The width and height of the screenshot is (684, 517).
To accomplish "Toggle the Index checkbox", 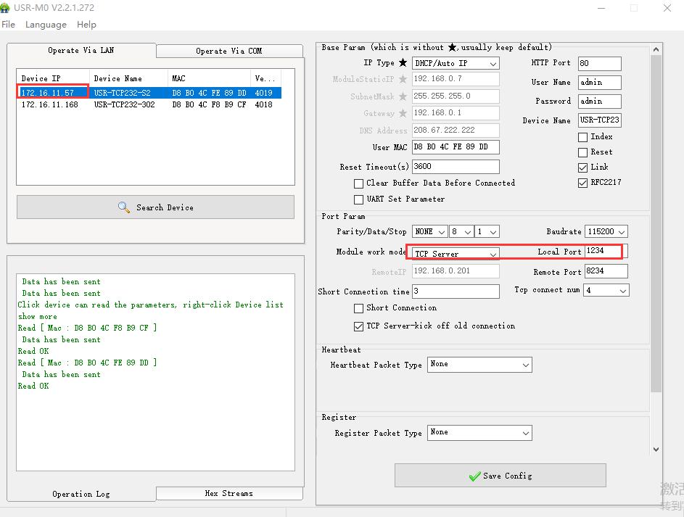I will pos(582,137).
